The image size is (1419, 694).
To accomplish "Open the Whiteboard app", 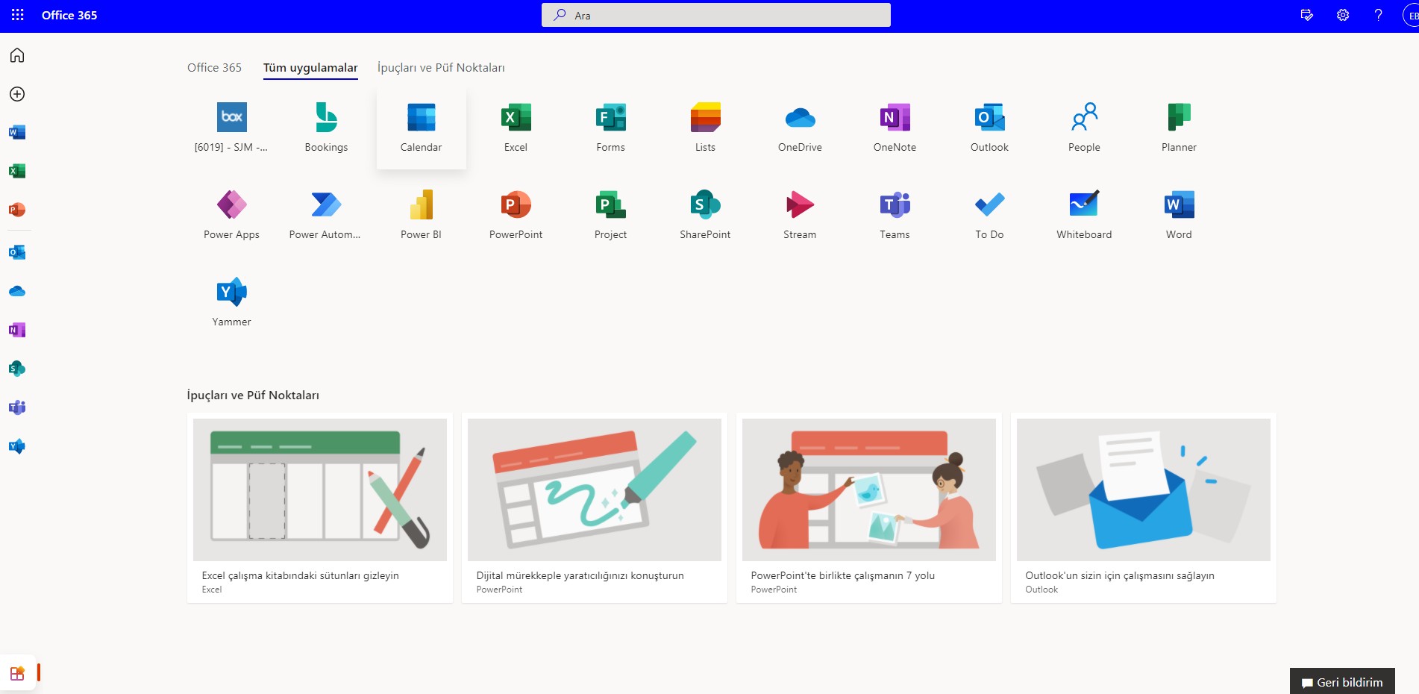I will (x=1083, y=214).
